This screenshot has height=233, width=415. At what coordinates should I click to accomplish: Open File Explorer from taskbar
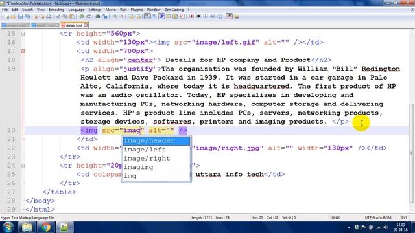tap(27, 227)
